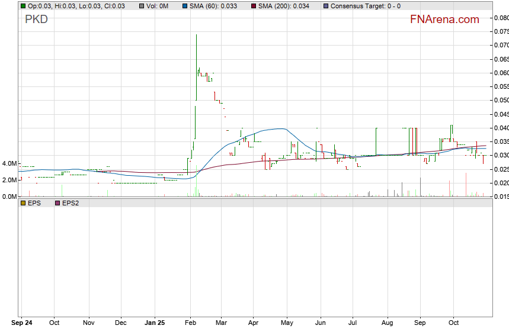Click the green OHLC price legend swatch
Image resolution: width=509 pixels, height=335 pixels.
pyautogui.click(x=23, y=6)
